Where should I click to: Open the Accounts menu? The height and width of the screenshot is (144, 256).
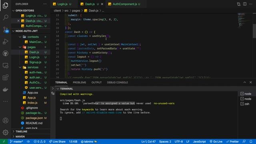pos(5,120)
